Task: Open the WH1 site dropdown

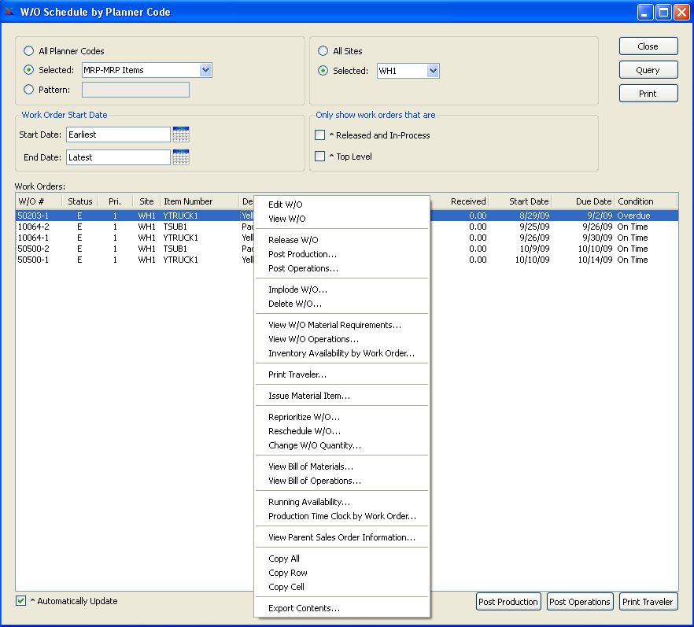Action: [x=432, y=71]
